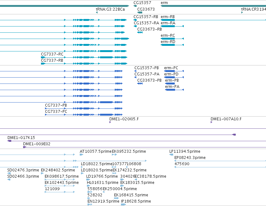
Task: Select protein CG15357-PB
Action: coord(147,68)
